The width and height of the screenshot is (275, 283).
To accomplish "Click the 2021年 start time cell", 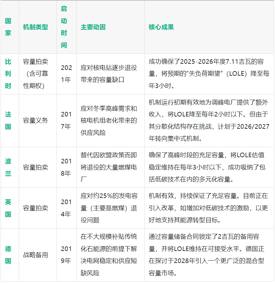I will [x=66, y=74].
